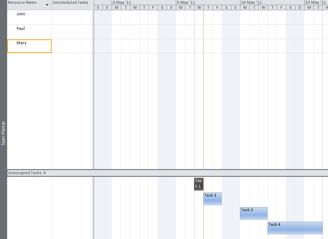This screenshot has width=328, height=239.
Task: Click the 23 May '11 week header
Action: [316, 2]
